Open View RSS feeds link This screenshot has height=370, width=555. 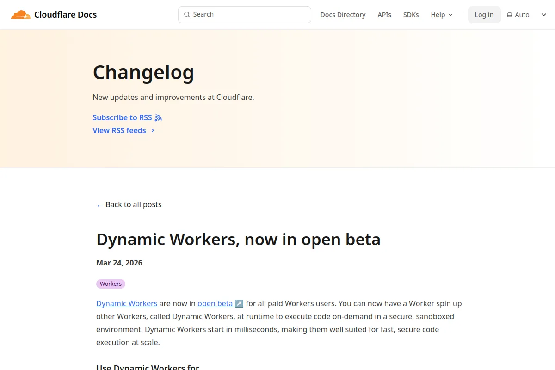[123, 130]
